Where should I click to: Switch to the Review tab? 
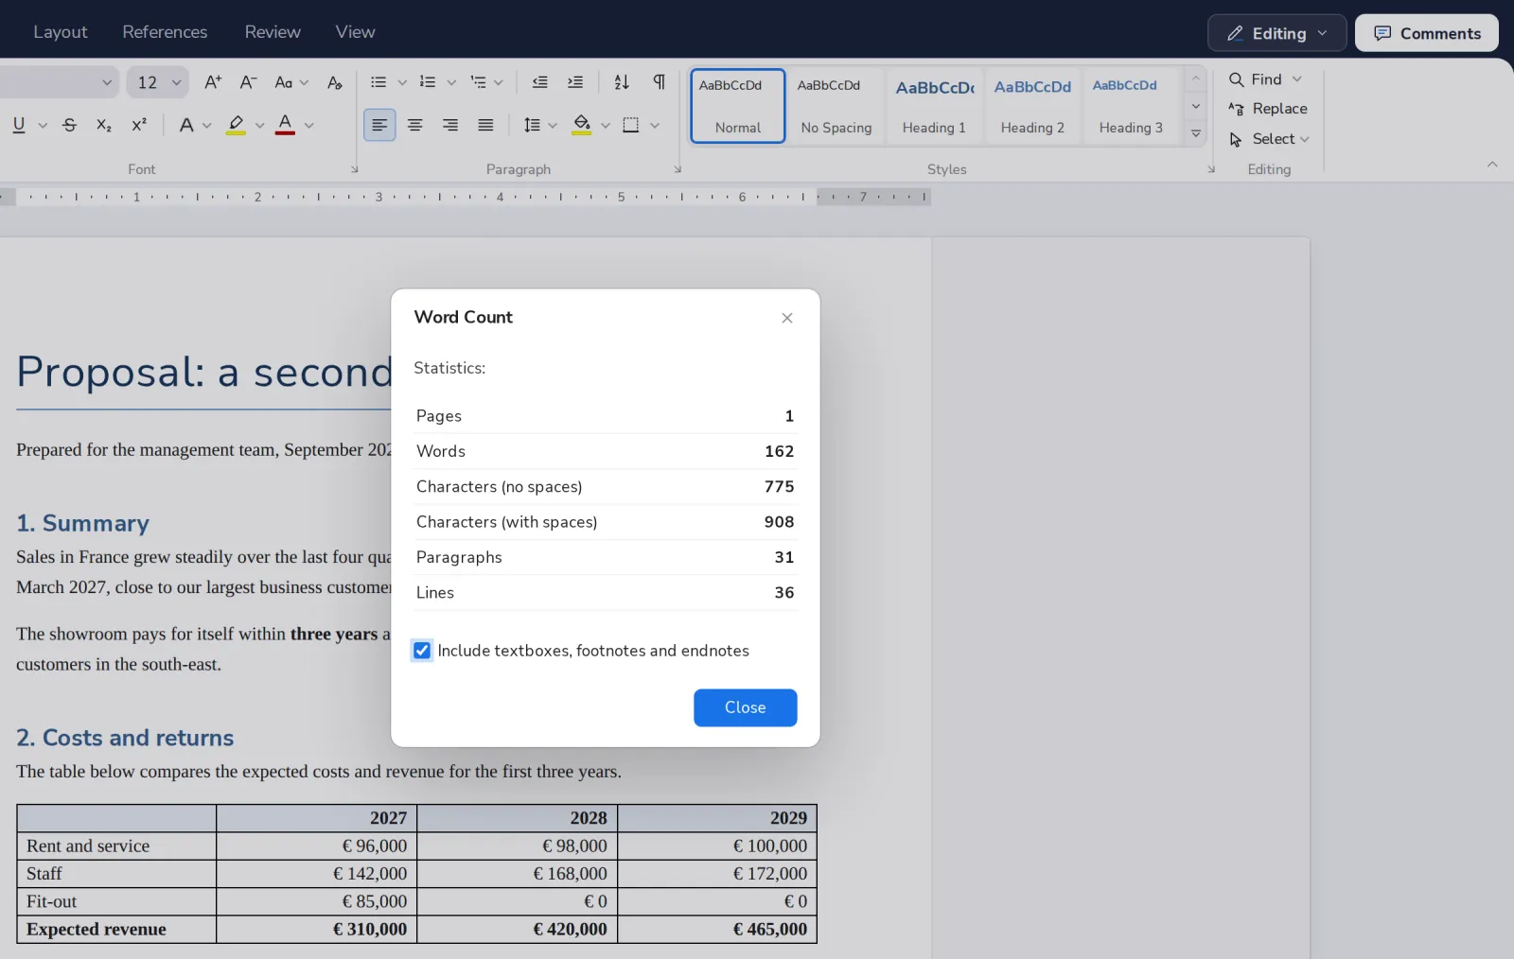pyautogui.click(x=273, y=31)
